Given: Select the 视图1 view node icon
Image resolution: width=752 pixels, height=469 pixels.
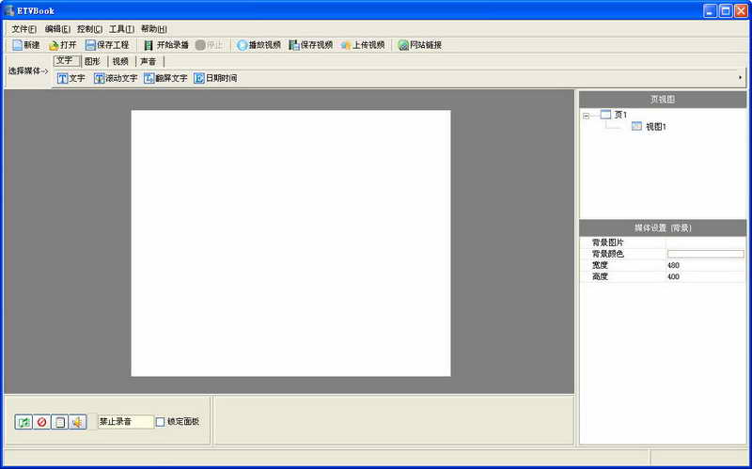Looking at the screenshot, I should [x=636, y=127].
